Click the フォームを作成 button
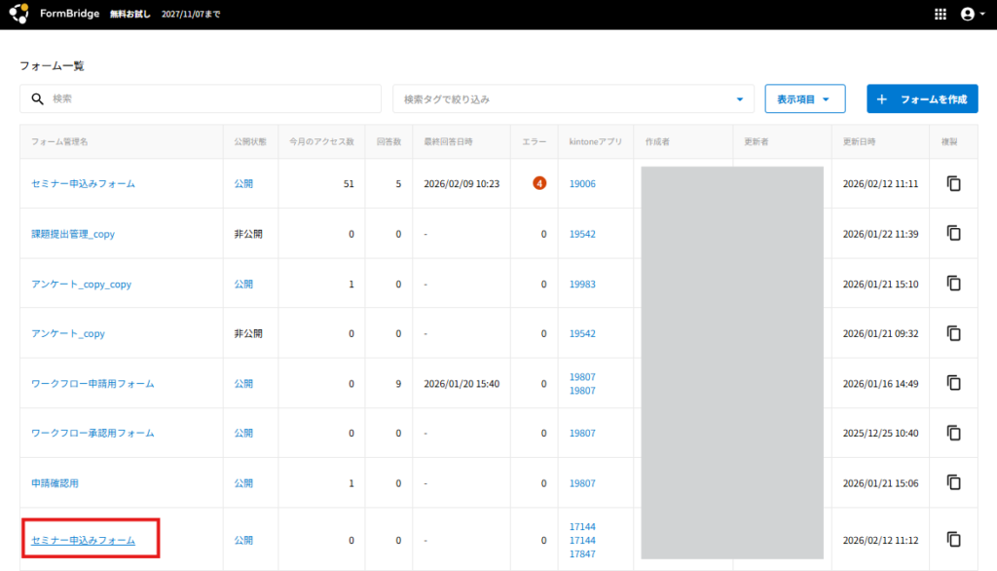Viewport: 997px width, 571px height. (x=921, y=99)
